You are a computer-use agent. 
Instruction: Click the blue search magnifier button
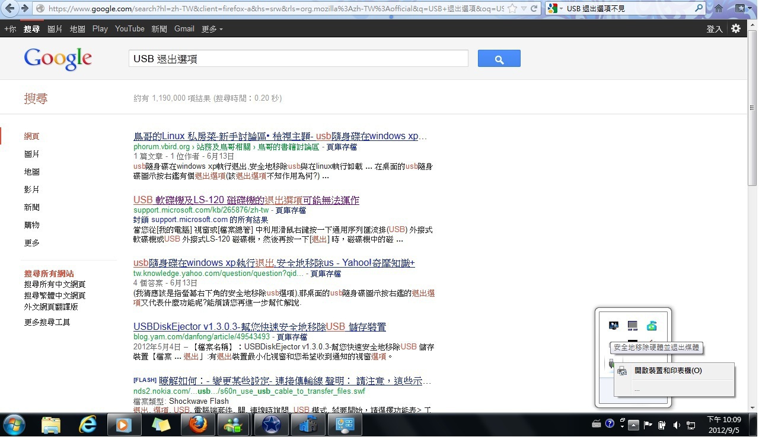tap(499, 59)
